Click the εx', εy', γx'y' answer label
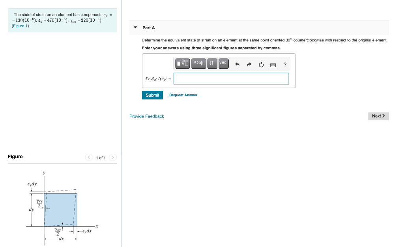Screen dimensions: 404x247 [x=158, y=79]
